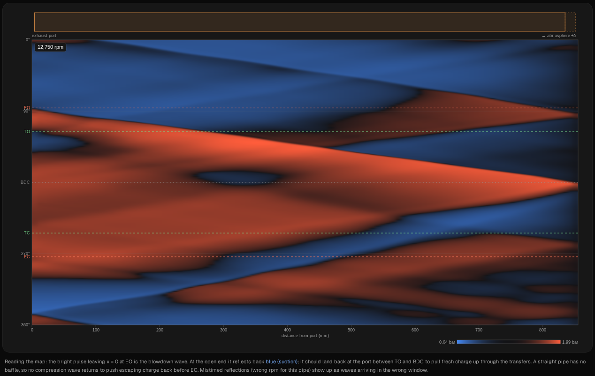
Task: Click the dashed end-correction box of pipe
Action: 571,22
